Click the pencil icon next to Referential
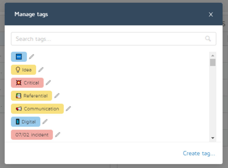 pyautogui.click(x=57, y=96)
